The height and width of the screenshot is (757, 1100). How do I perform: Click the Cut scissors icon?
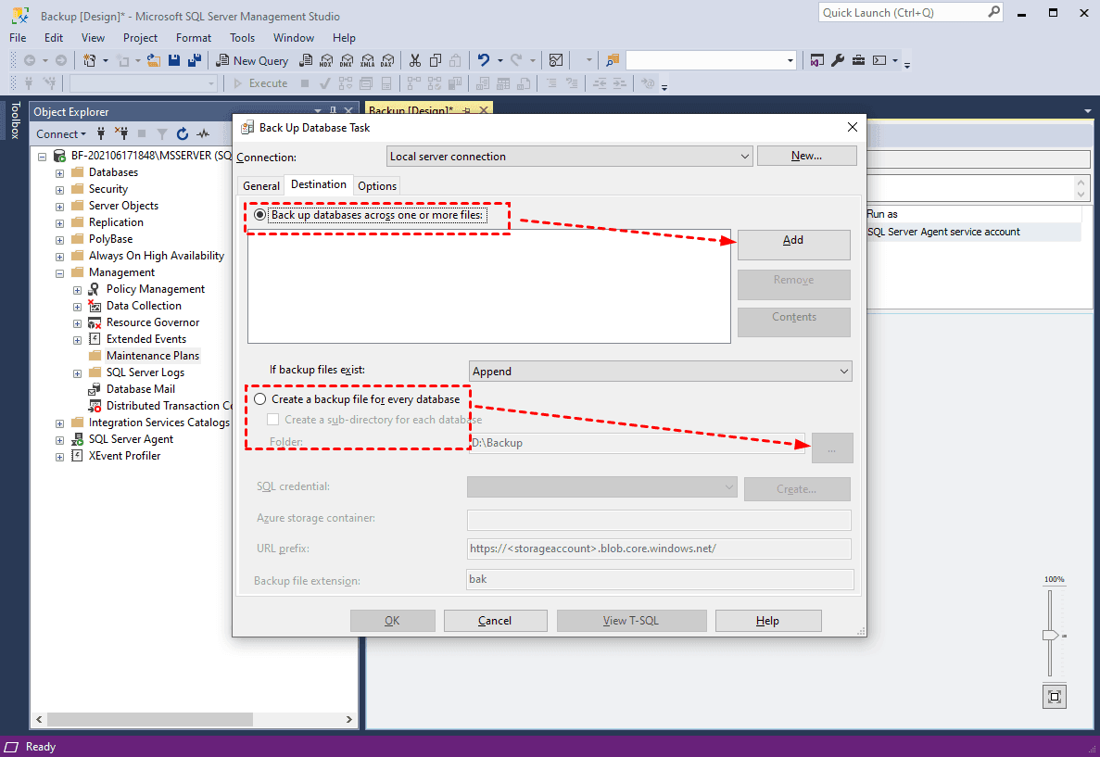point(415,60)
